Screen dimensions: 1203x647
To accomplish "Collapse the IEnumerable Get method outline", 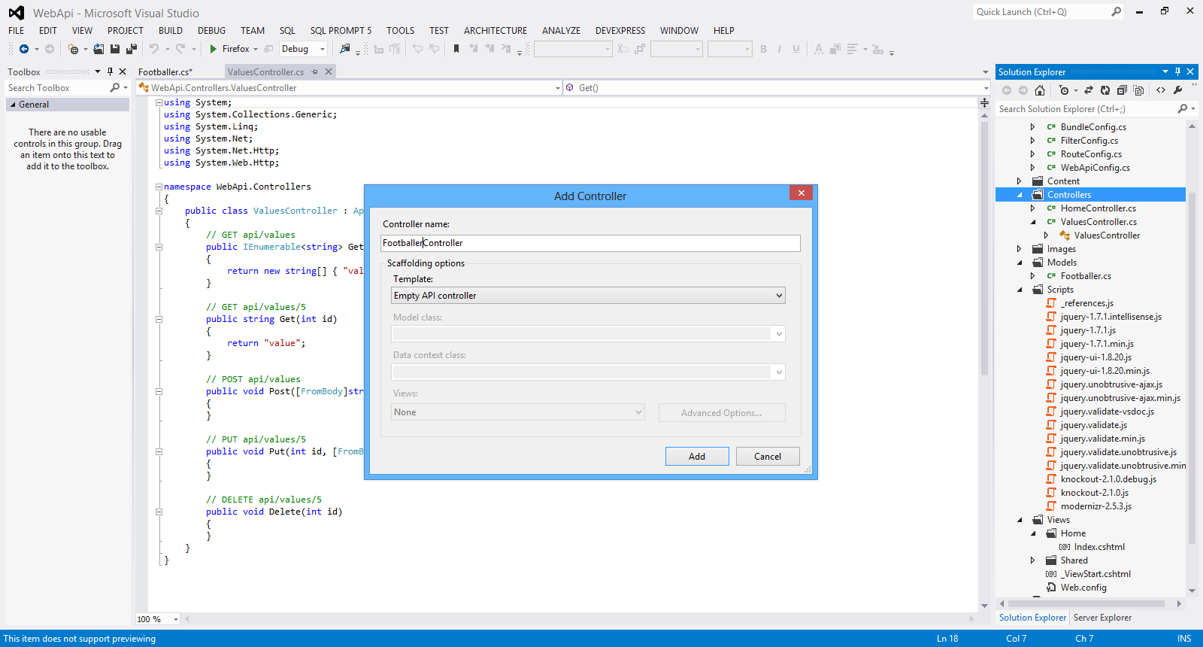I will (x=159, y=247).
